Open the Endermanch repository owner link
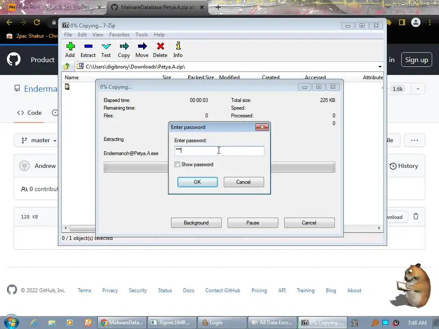Image resolution: width=439 pixels, height=329 pixels. [x=41, y=89]
